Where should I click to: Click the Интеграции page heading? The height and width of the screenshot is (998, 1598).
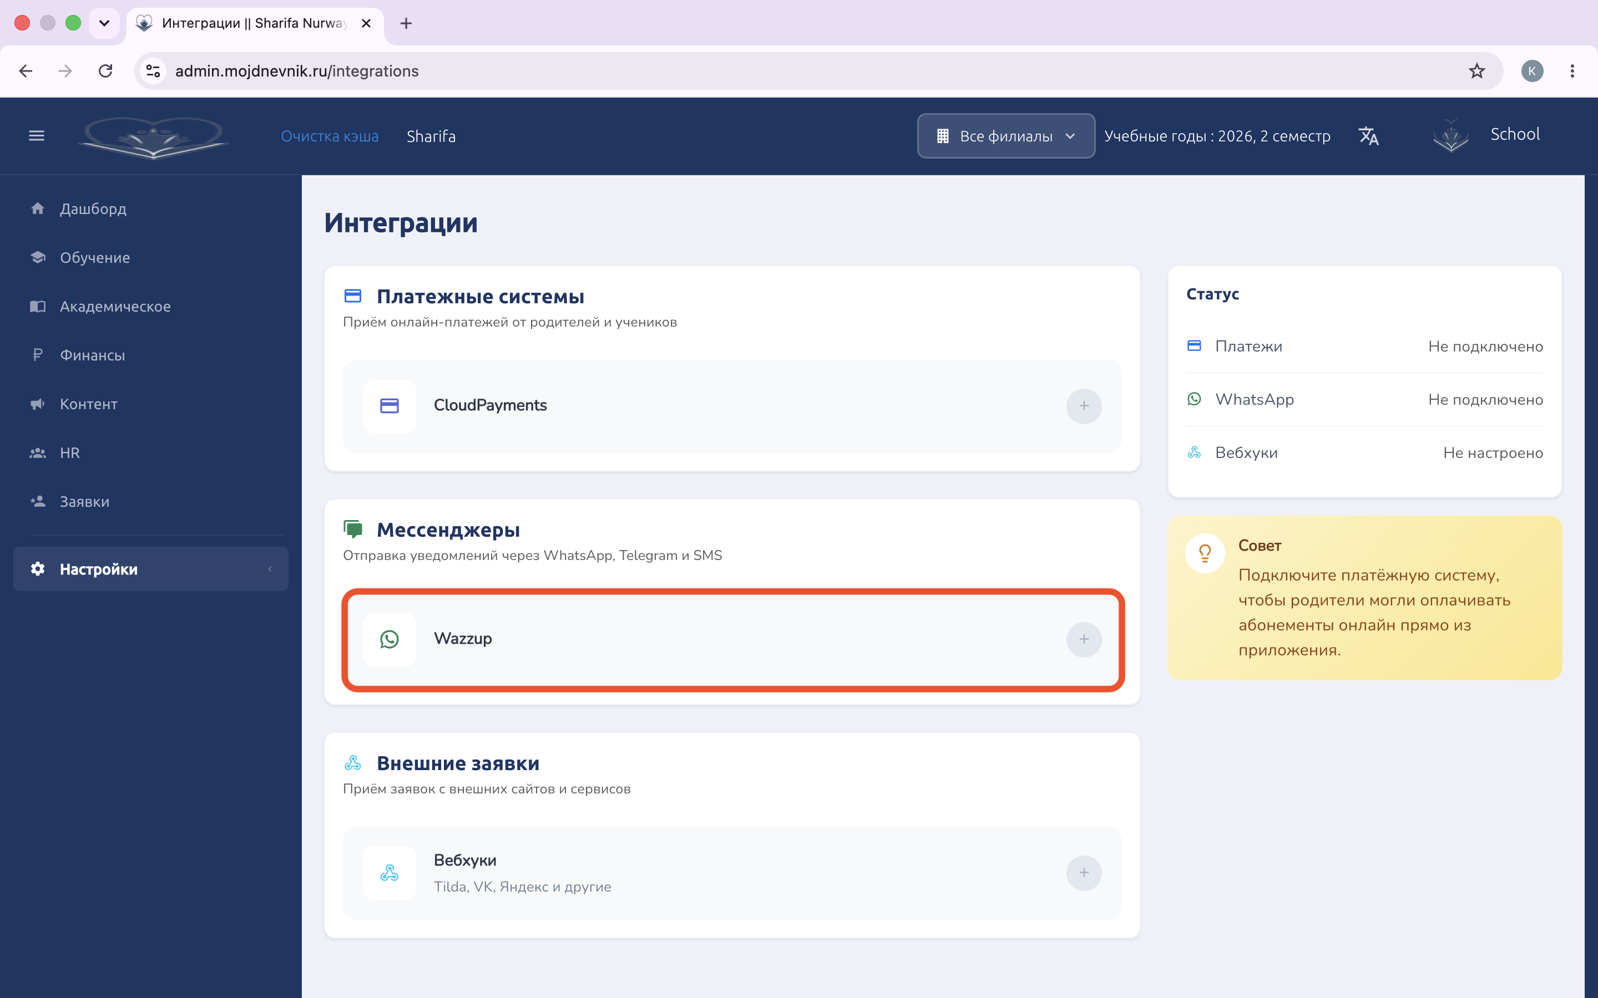click(401, 222)
